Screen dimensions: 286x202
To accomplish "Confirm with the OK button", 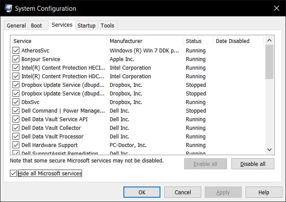I will [142, 192].
